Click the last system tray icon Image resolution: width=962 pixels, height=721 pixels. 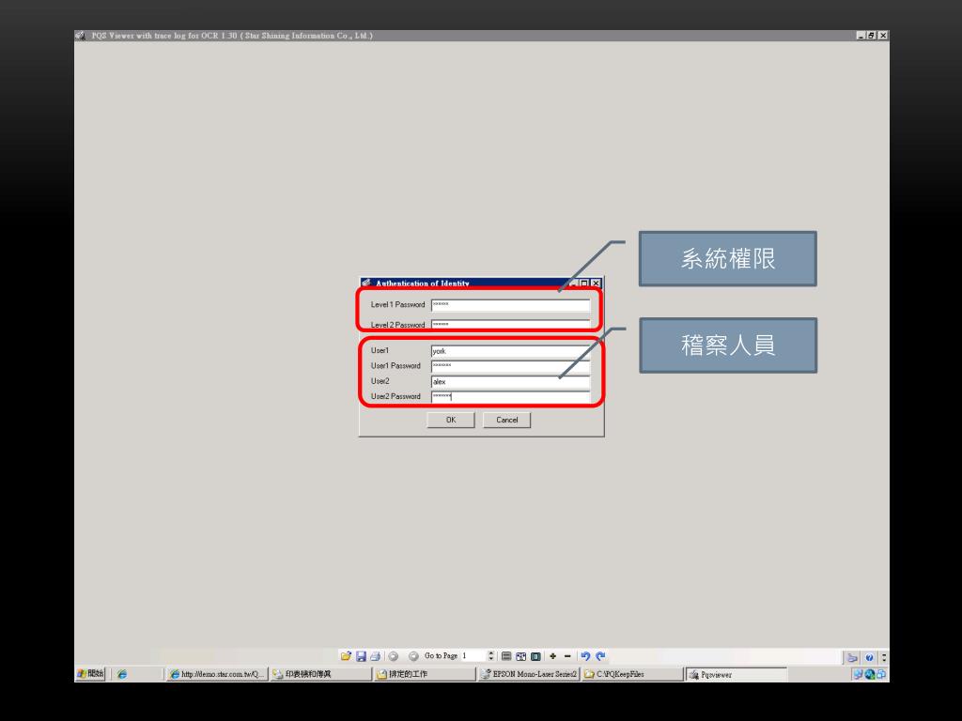pos(881,674)
